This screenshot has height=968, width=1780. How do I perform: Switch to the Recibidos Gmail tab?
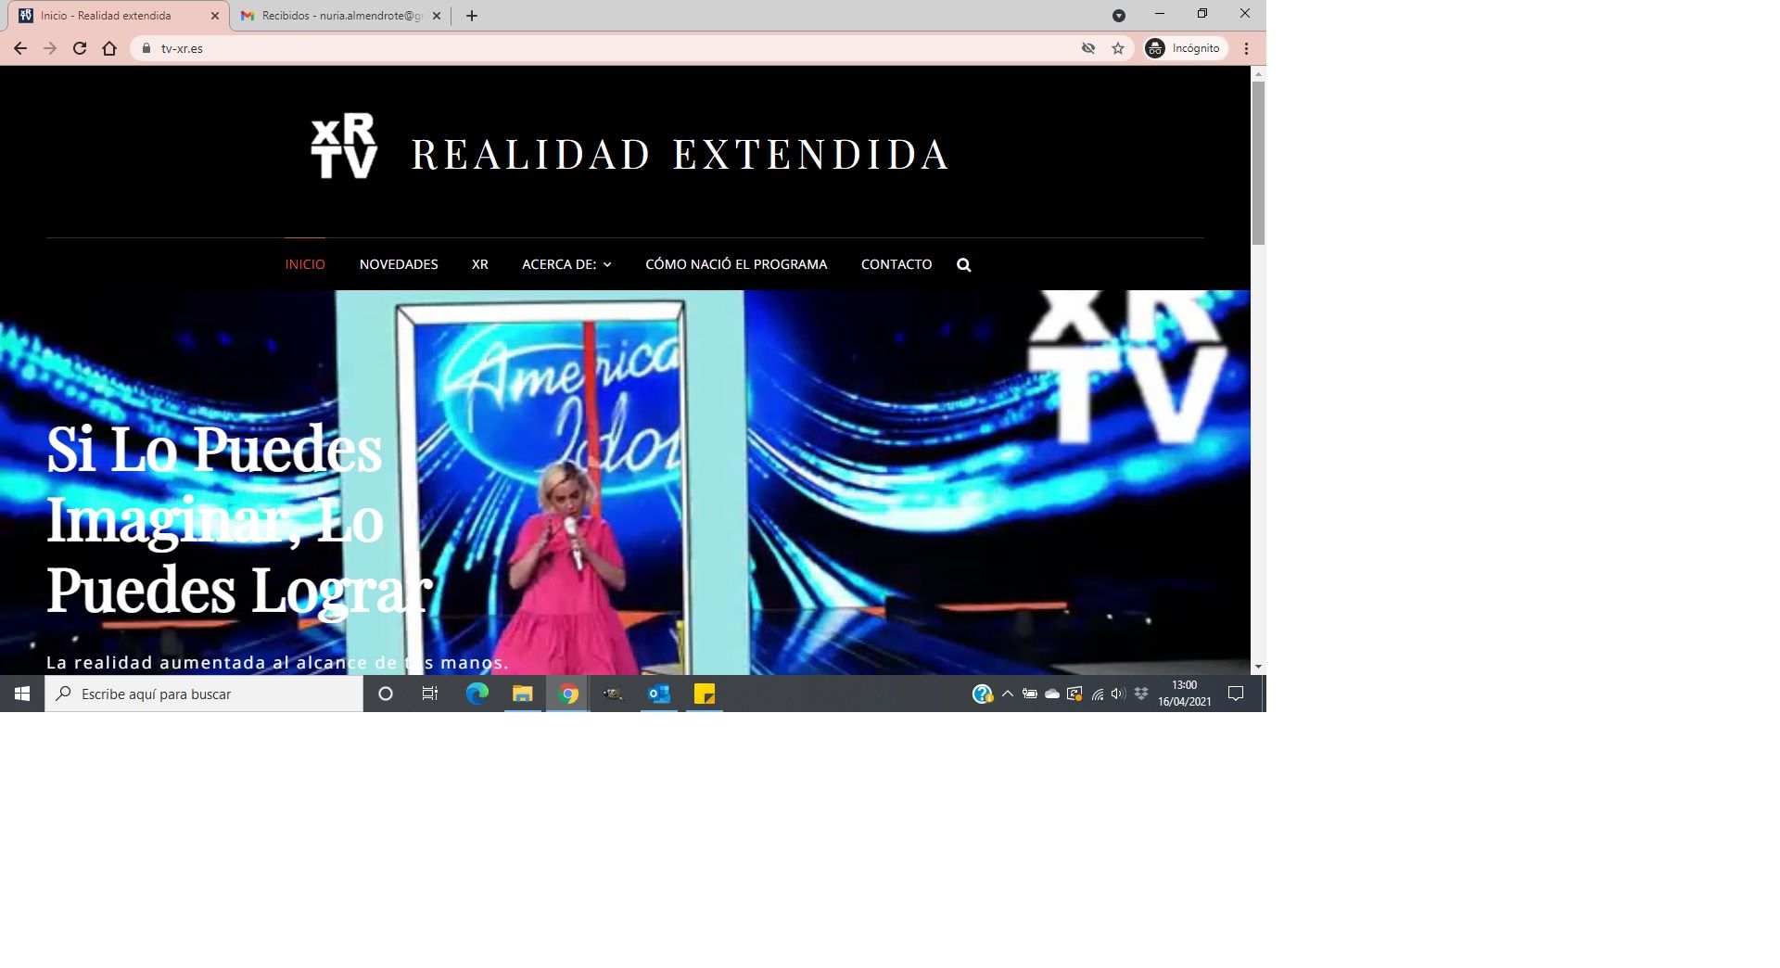pyautogui.click(x=340, y=16)
